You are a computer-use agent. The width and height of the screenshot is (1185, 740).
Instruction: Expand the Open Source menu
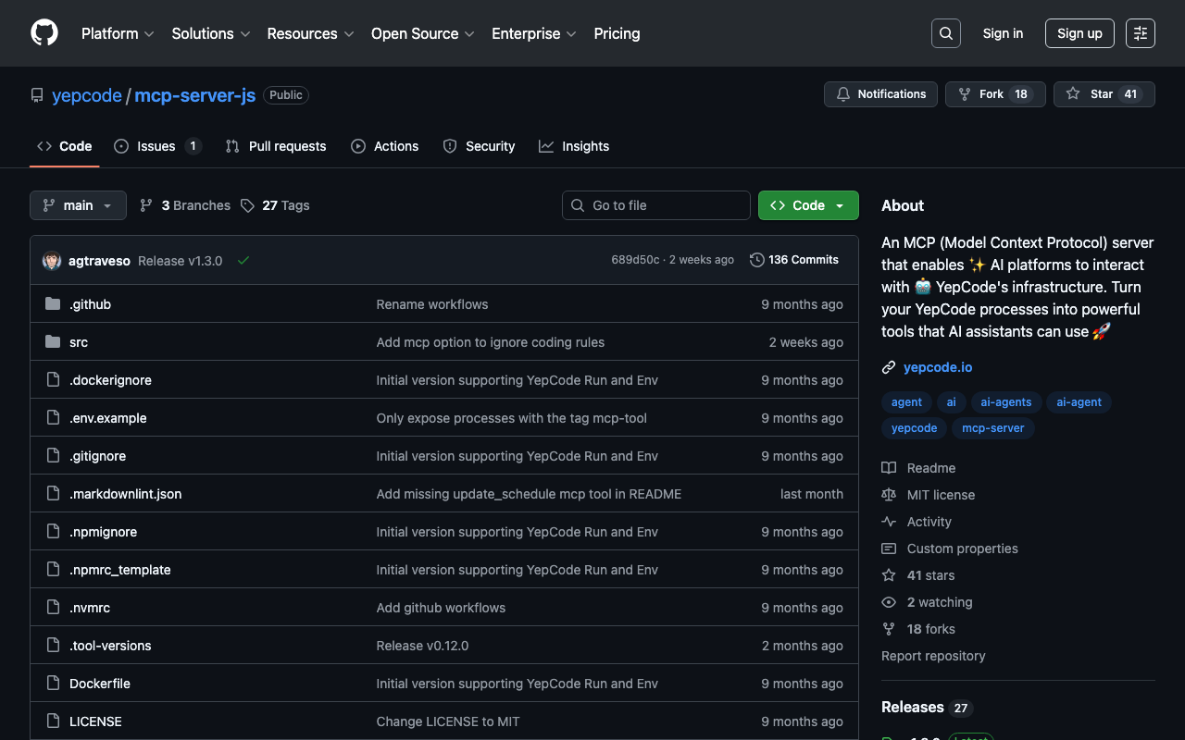[x=422, y=33]
